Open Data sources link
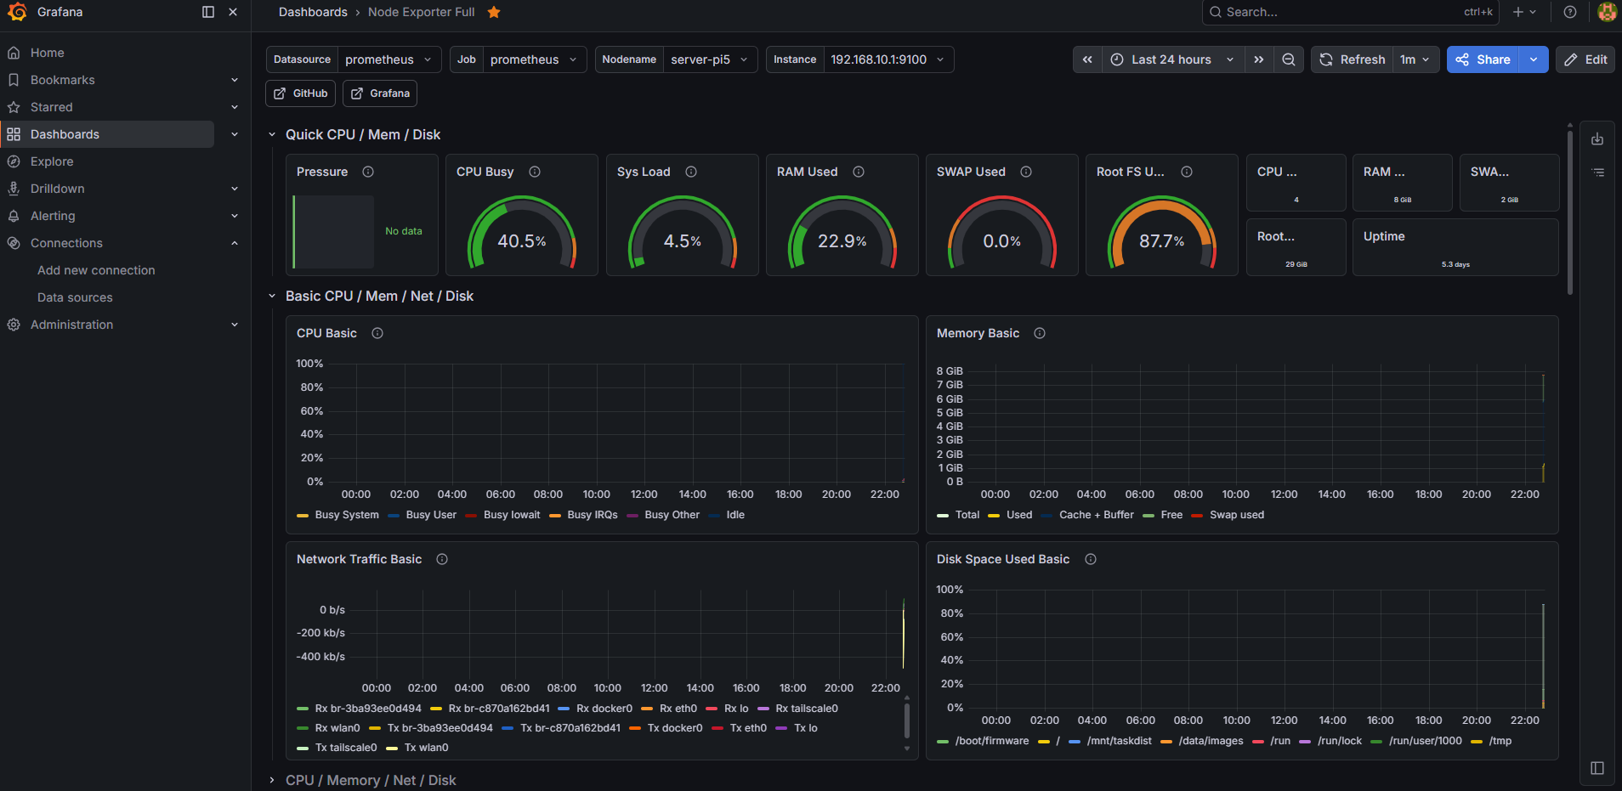The height and width of the screenshot is (791, 1622). point(75,297)
